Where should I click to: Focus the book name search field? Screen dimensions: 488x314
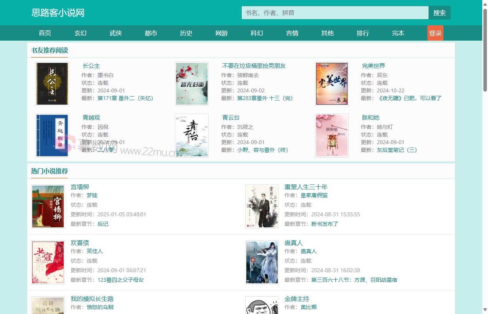click(335, 13)
